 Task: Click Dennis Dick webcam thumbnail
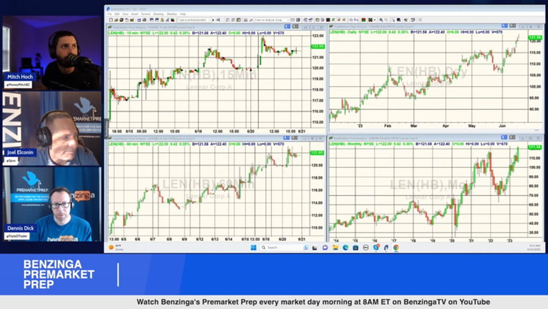click(x=52, y=204)
